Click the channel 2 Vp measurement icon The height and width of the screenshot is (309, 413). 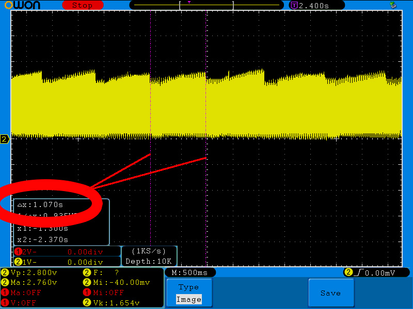pos(5,272)
